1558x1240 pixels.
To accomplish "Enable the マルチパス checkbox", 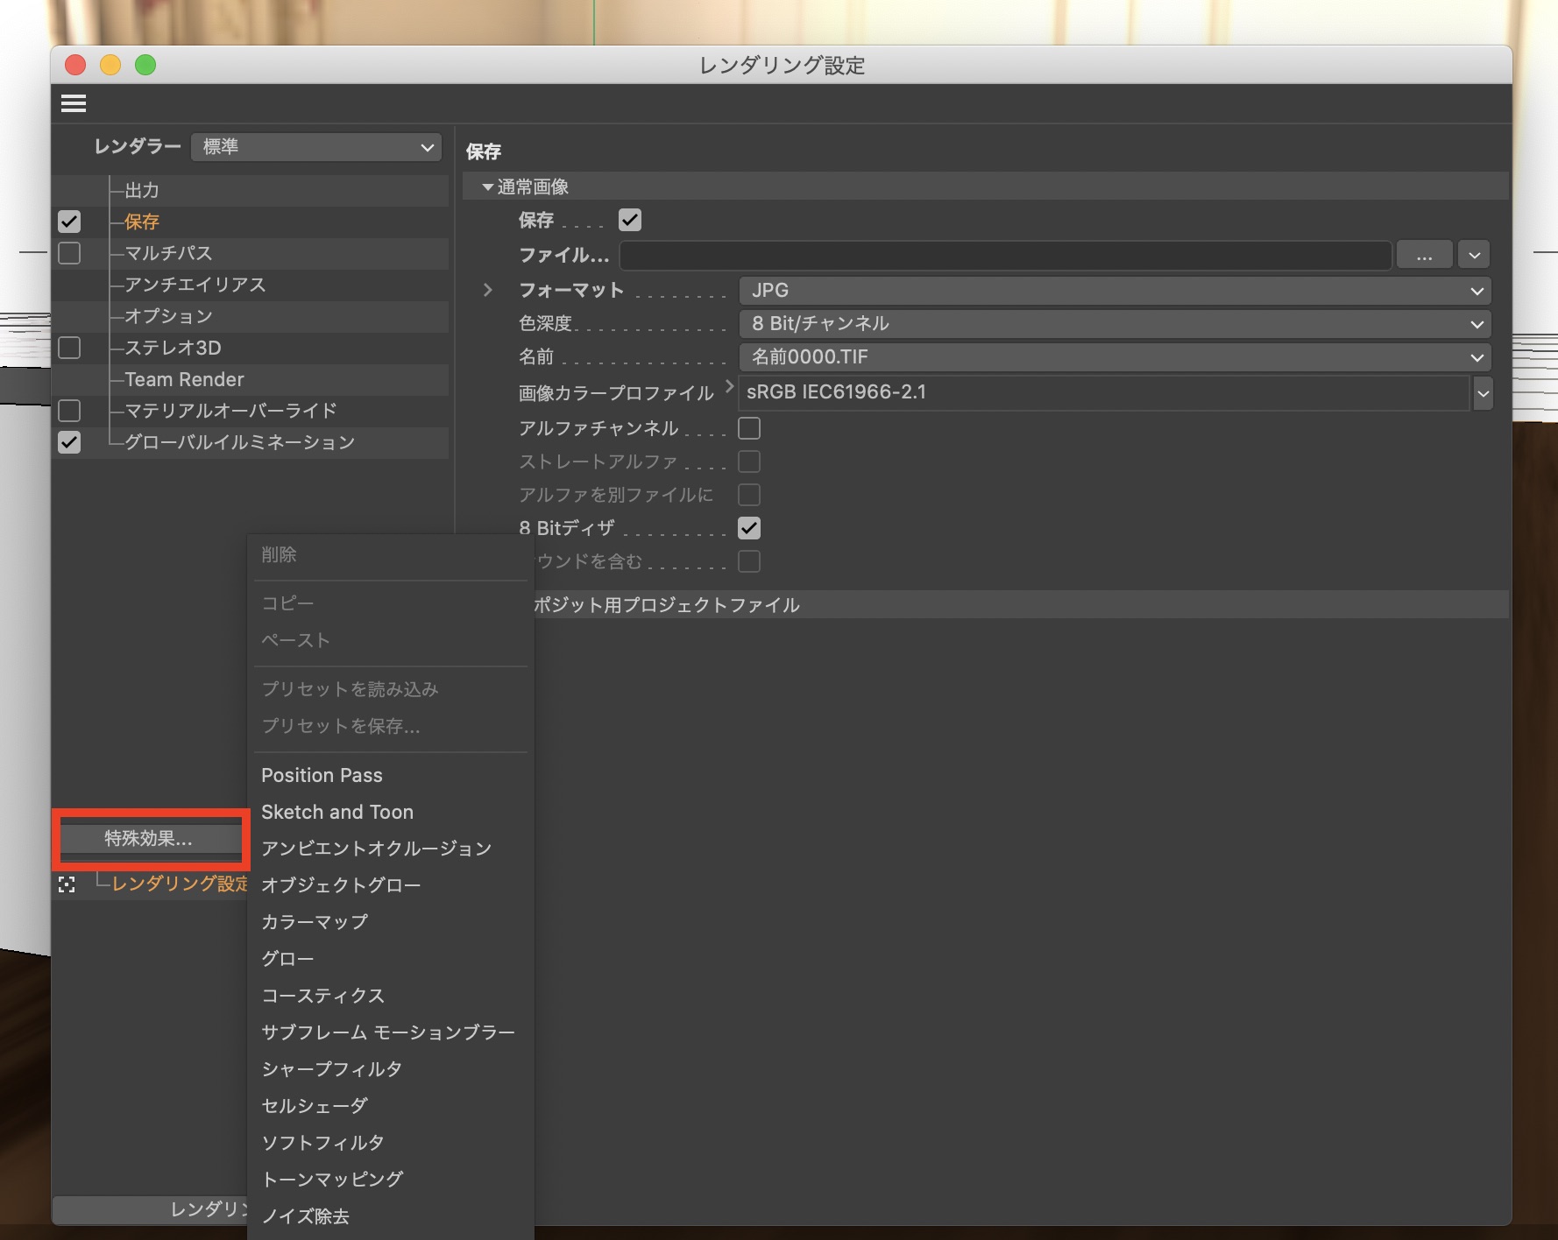I will click(x=69, y=253).
